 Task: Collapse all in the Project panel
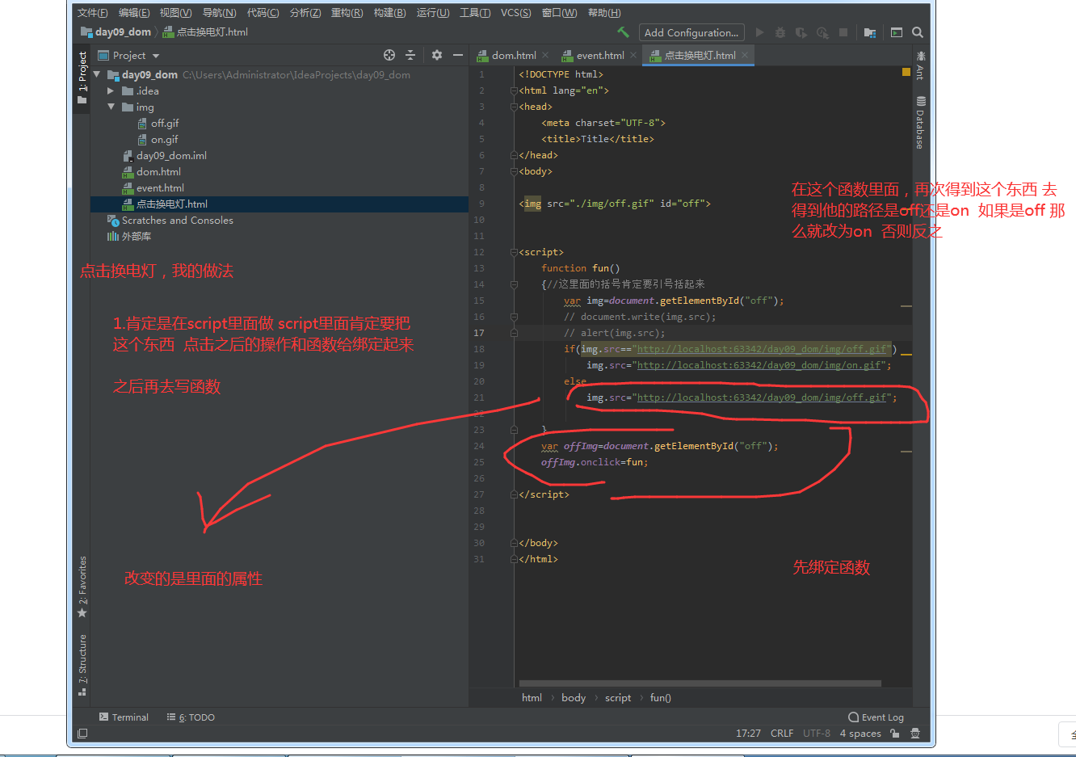click(410, 55)
